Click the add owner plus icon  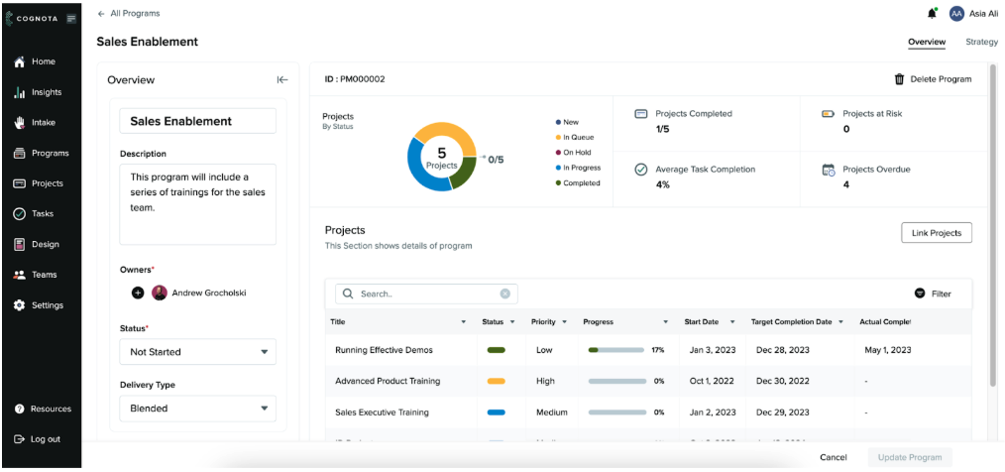coord(138,293)
